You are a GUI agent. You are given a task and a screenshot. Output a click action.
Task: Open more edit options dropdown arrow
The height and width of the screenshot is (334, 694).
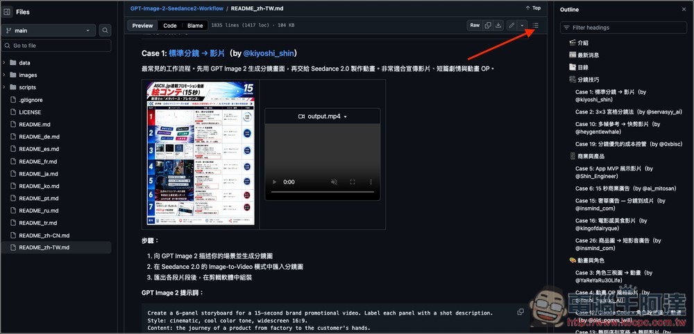click(x=522, y=26)
